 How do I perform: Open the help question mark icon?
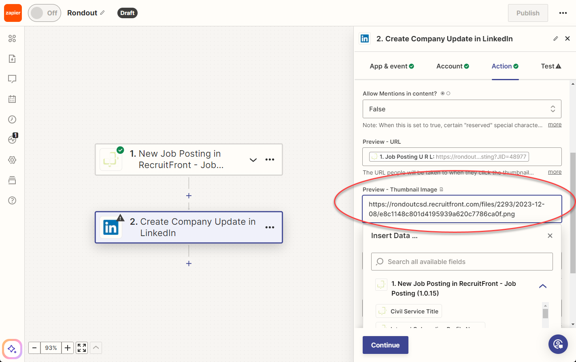(x=12, y=200)
